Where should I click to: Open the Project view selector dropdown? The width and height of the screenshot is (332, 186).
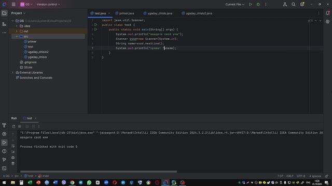18,13
